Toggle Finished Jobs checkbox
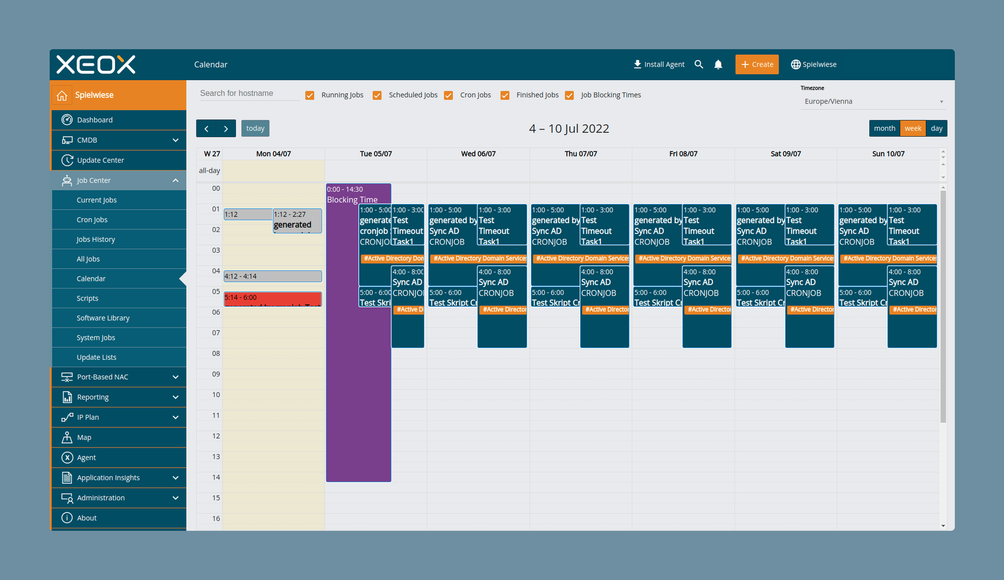Screen dimensions: 1004x580 pos(505,95)
